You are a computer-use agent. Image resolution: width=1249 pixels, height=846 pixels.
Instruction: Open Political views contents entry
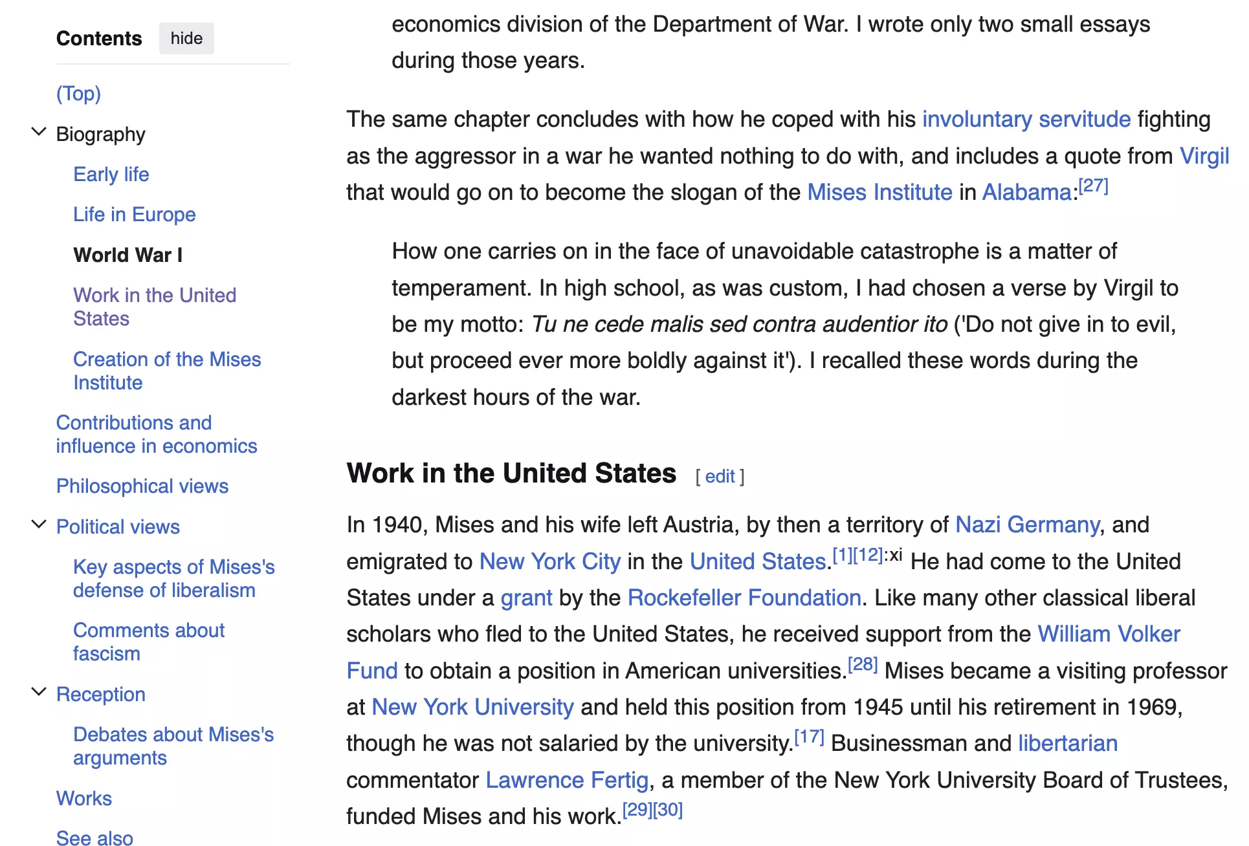pyautogui.click(x=118, y=527)
